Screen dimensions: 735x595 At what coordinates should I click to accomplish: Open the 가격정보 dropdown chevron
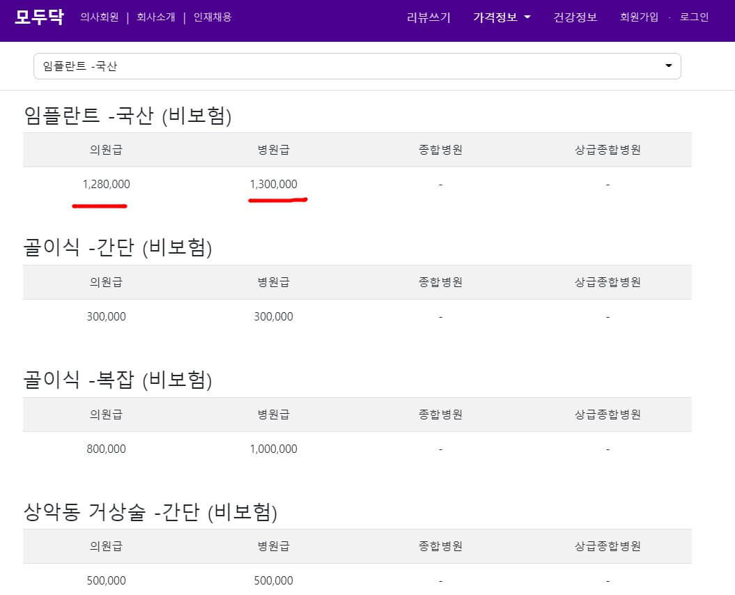[527, 17]
